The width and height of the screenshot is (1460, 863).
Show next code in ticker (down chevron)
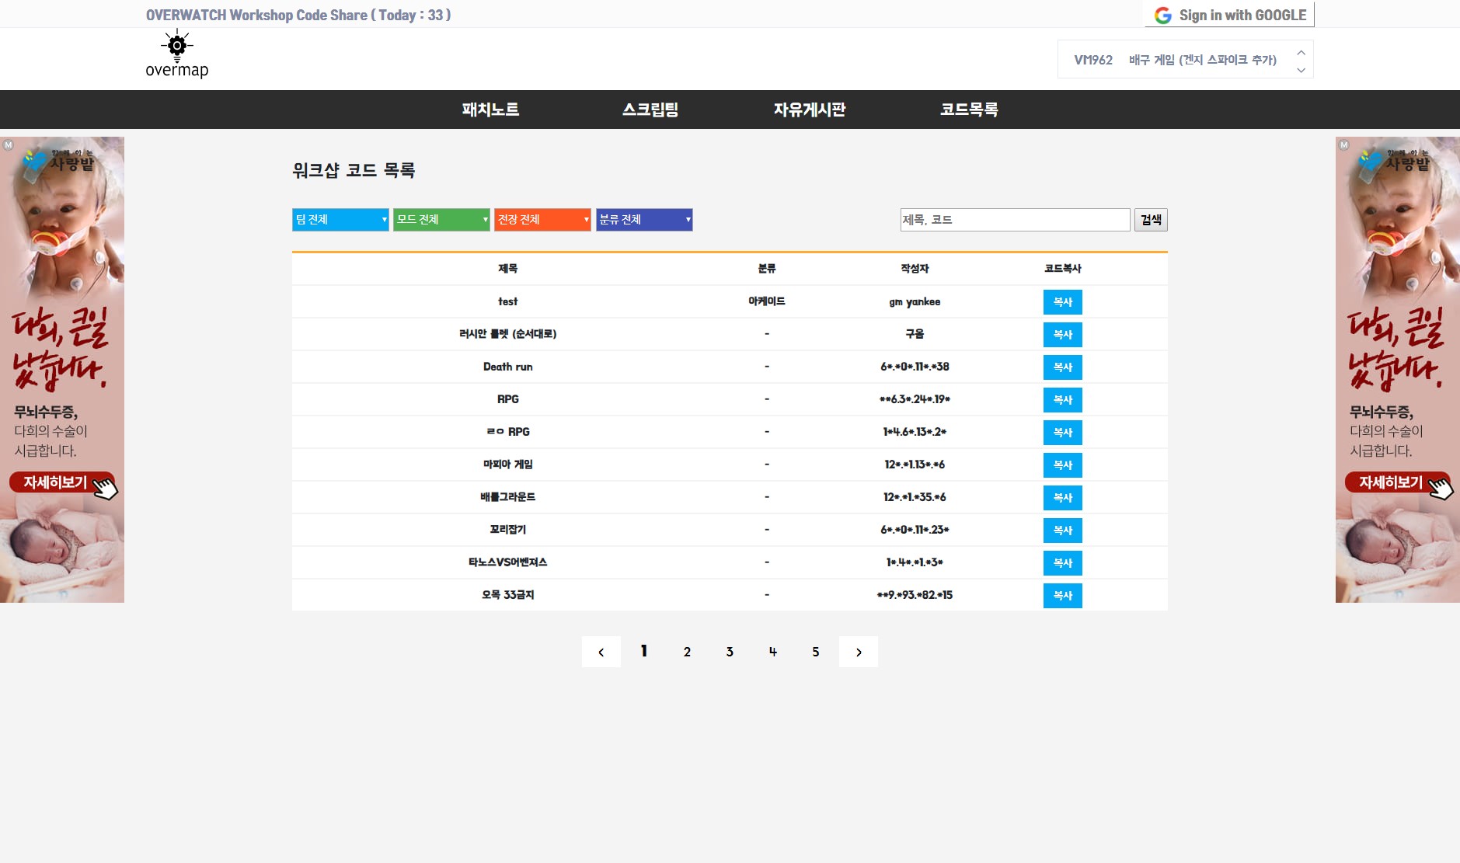point(1301,70)
